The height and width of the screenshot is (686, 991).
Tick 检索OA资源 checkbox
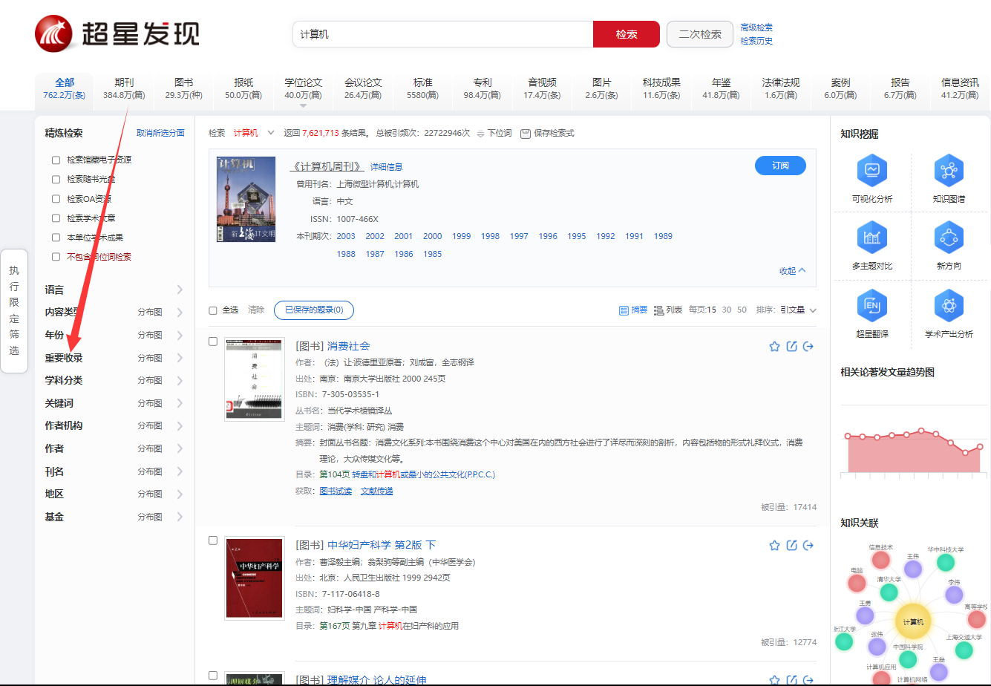coord(56,199)
